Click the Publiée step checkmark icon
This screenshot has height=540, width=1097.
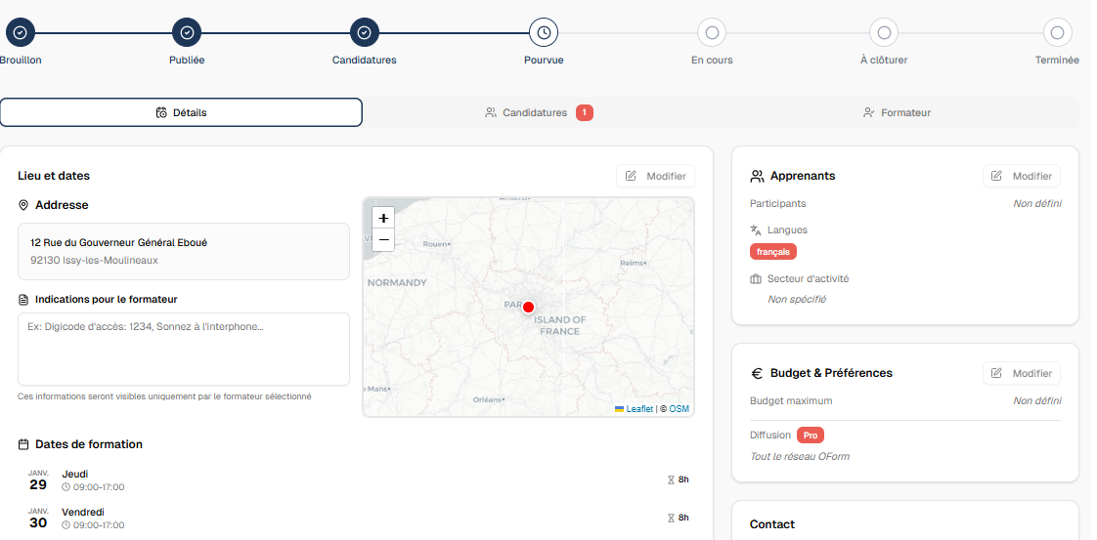click(187, 32)
